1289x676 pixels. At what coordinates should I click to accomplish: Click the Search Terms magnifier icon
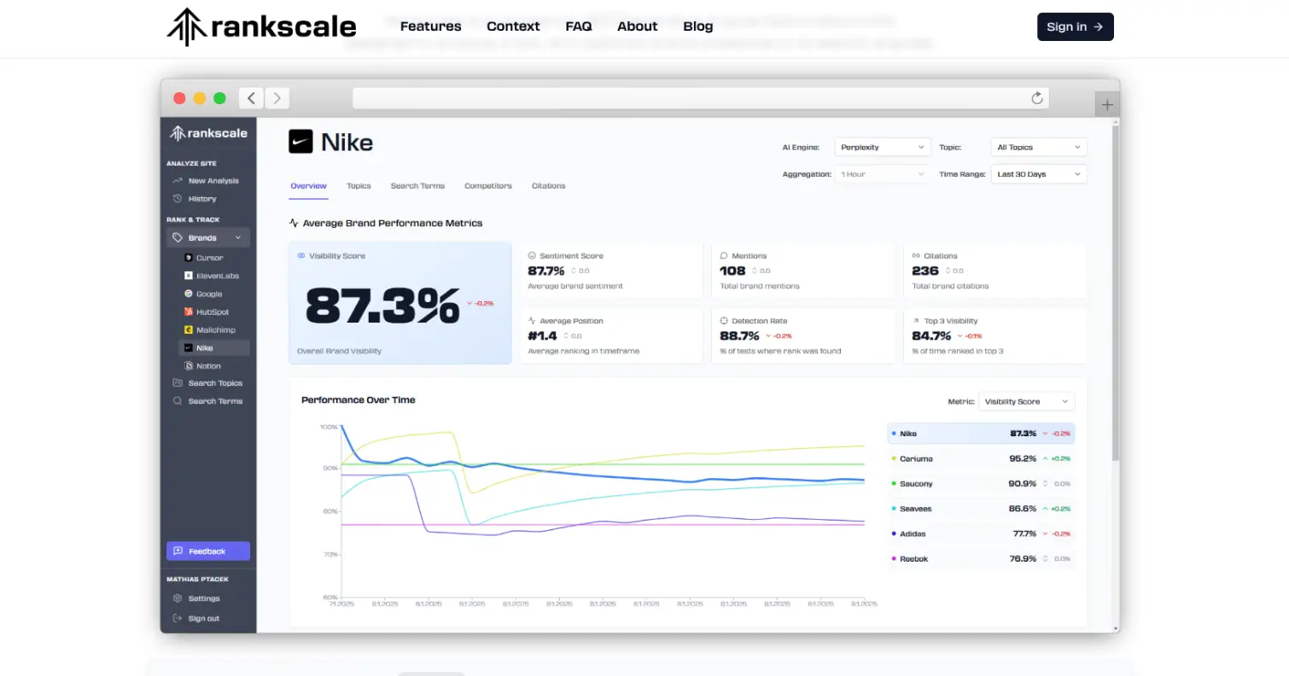(x=178, y=401)
